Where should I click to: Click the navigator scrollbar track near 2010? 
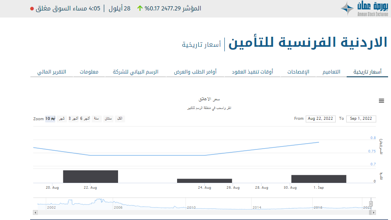click(191, 212)
